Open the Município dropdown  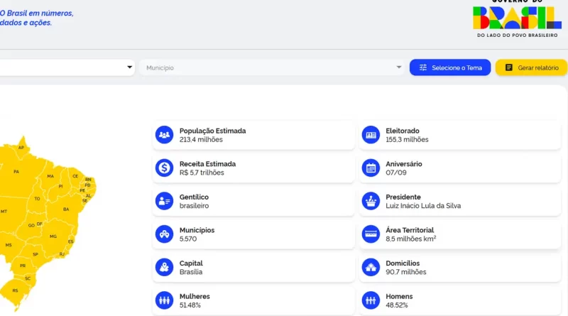[273, 67]
